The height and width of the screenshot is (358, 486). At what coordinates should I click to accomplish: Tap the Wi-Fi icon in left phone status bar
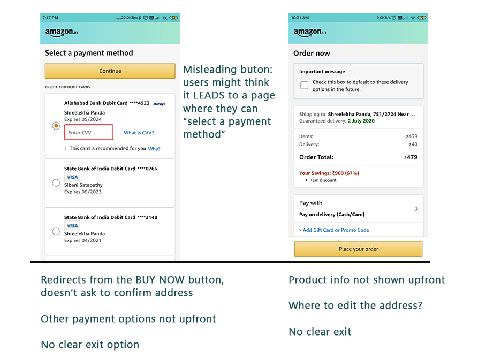click(165, 18)
